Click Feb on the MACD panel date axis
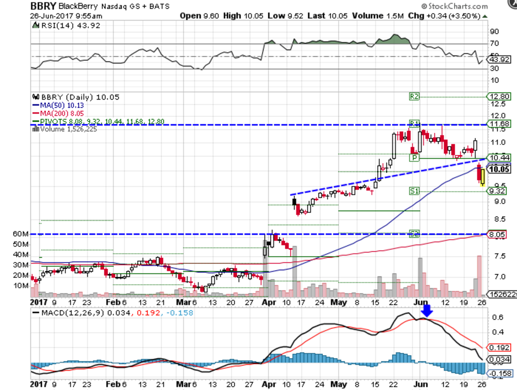Screen dimensions: 517x390 click(113, 384)
